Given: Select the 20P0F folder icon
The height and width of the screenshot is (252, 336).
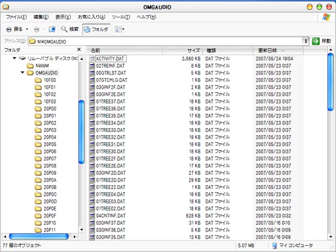Looking at the screenshot, I should point(38,216).
